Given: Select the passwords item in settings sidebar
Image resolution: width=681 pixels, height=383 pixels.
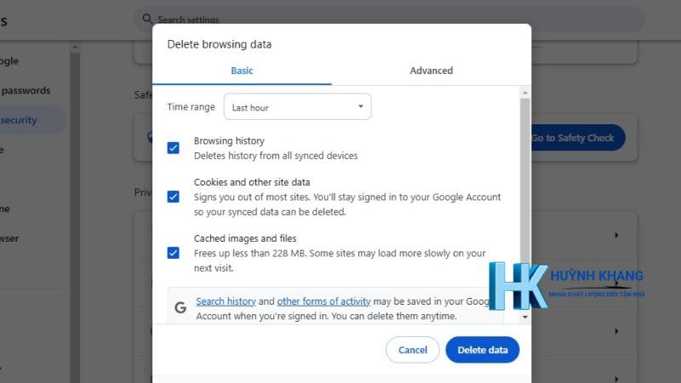Looking at the screenshot, I should point(26,91).
